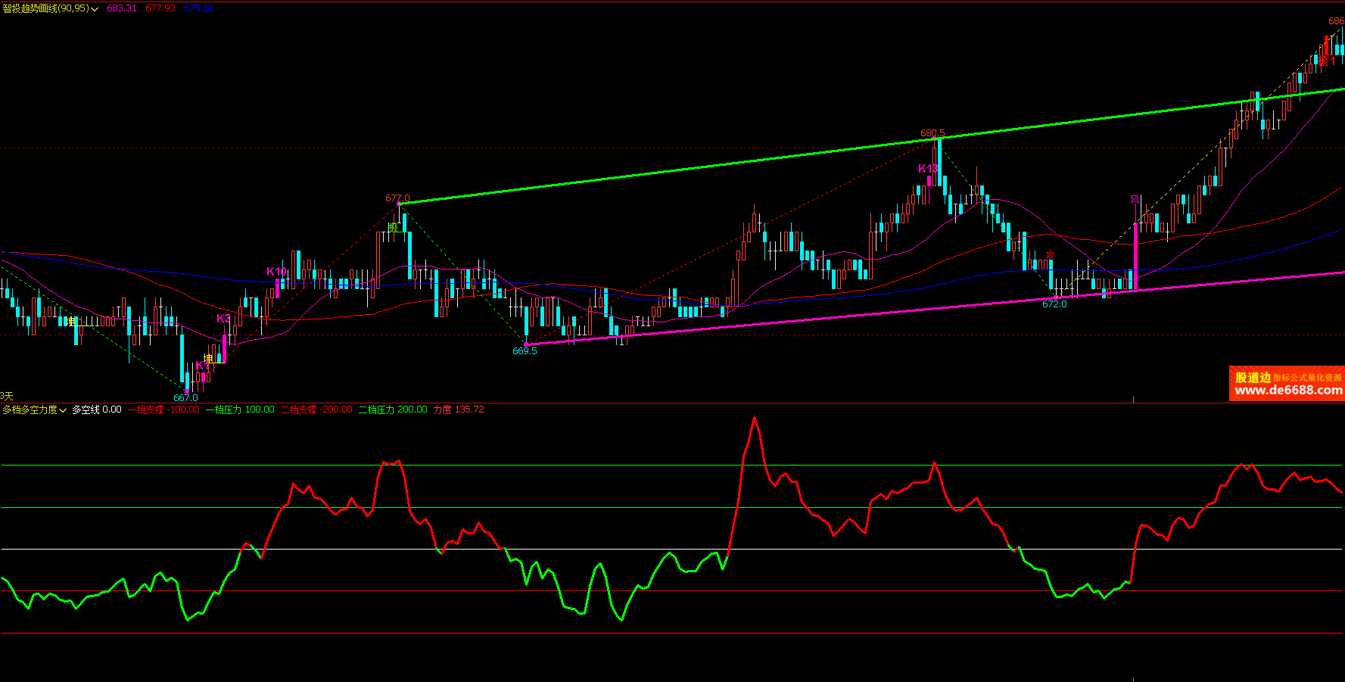
Task: Click the 二档支撑 -200.00 label
Action: [x=316, y=410]
